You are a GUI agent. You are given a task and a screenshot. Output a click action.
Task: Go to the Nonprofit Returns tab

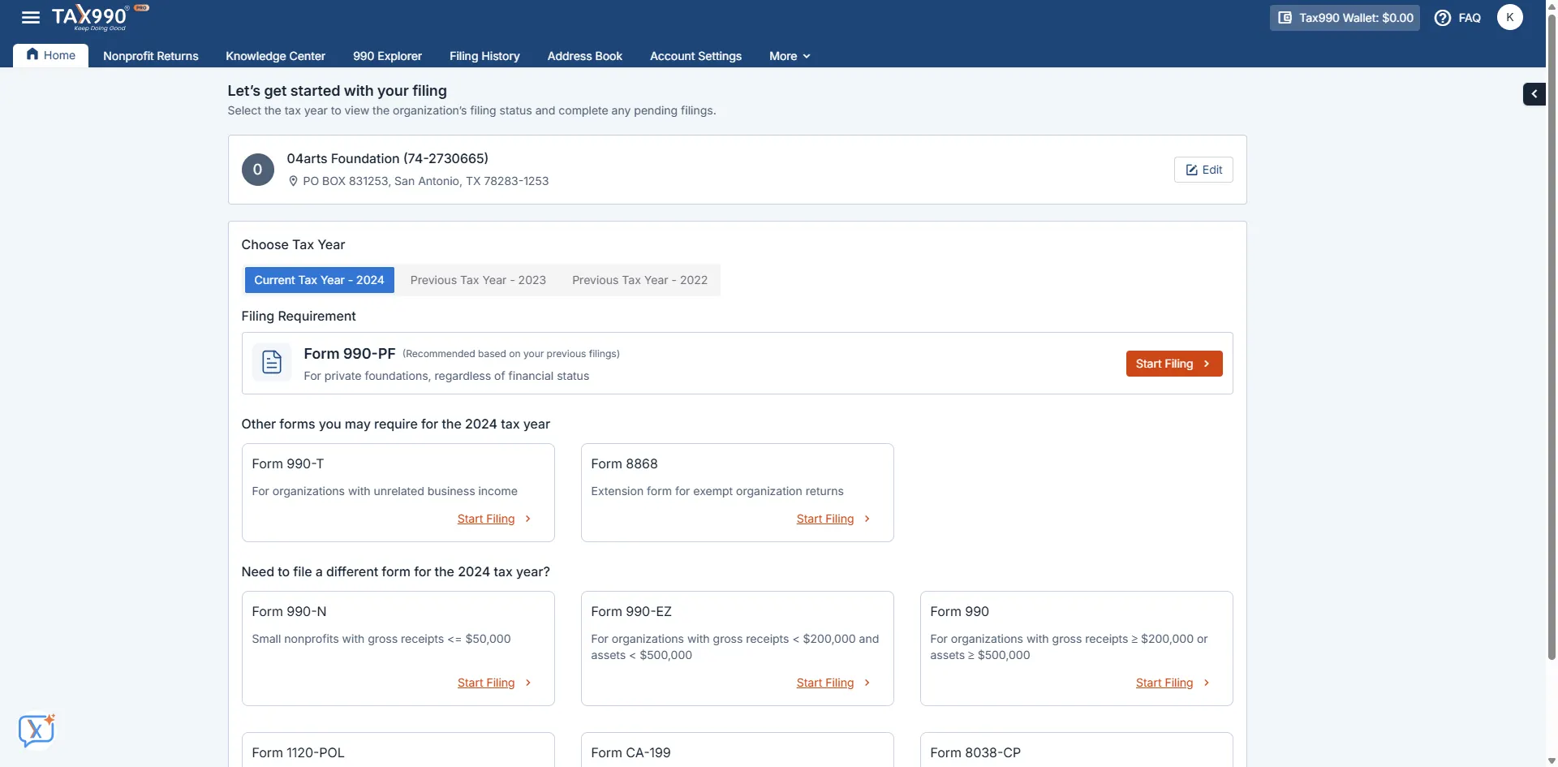(151, 56)
